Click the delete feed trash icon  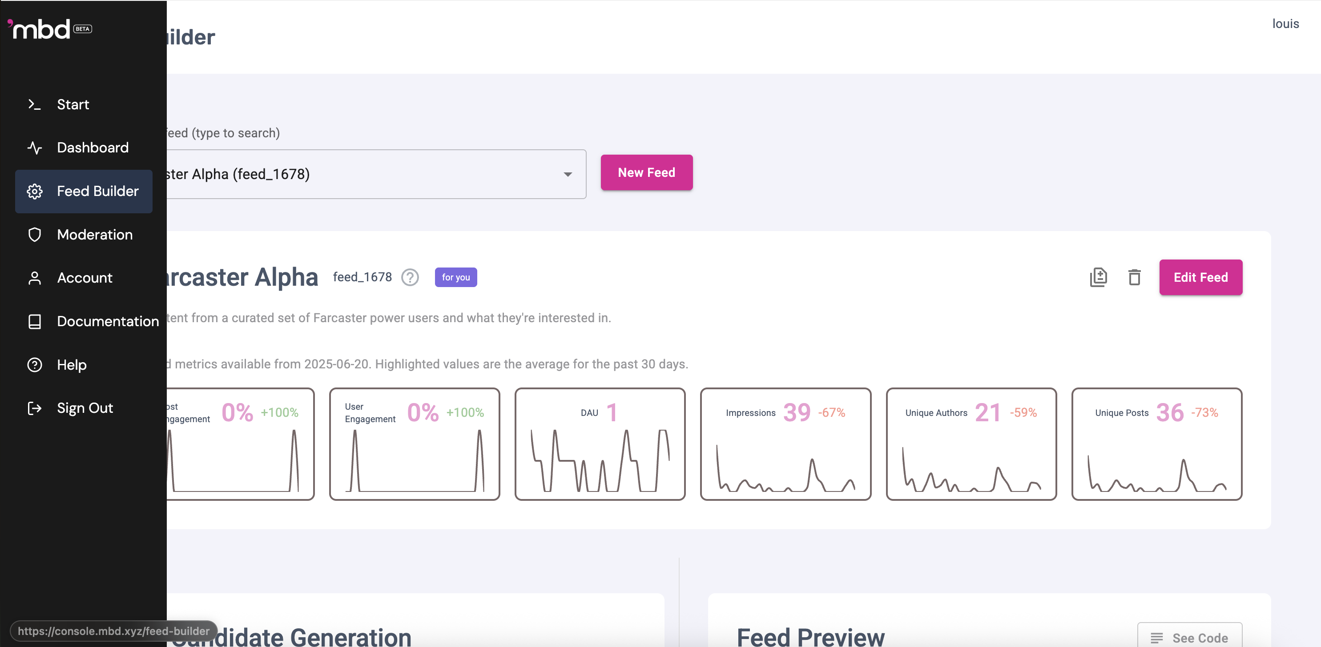(1134, 277)
